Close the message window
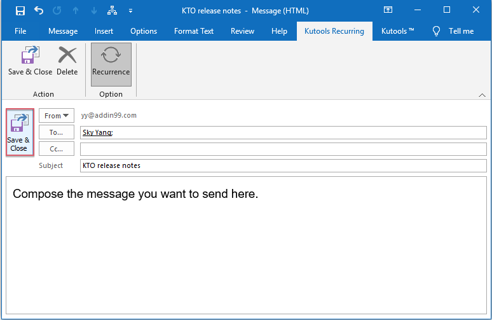Viewport: 492px width, 320px height. [x=476, y=10]
